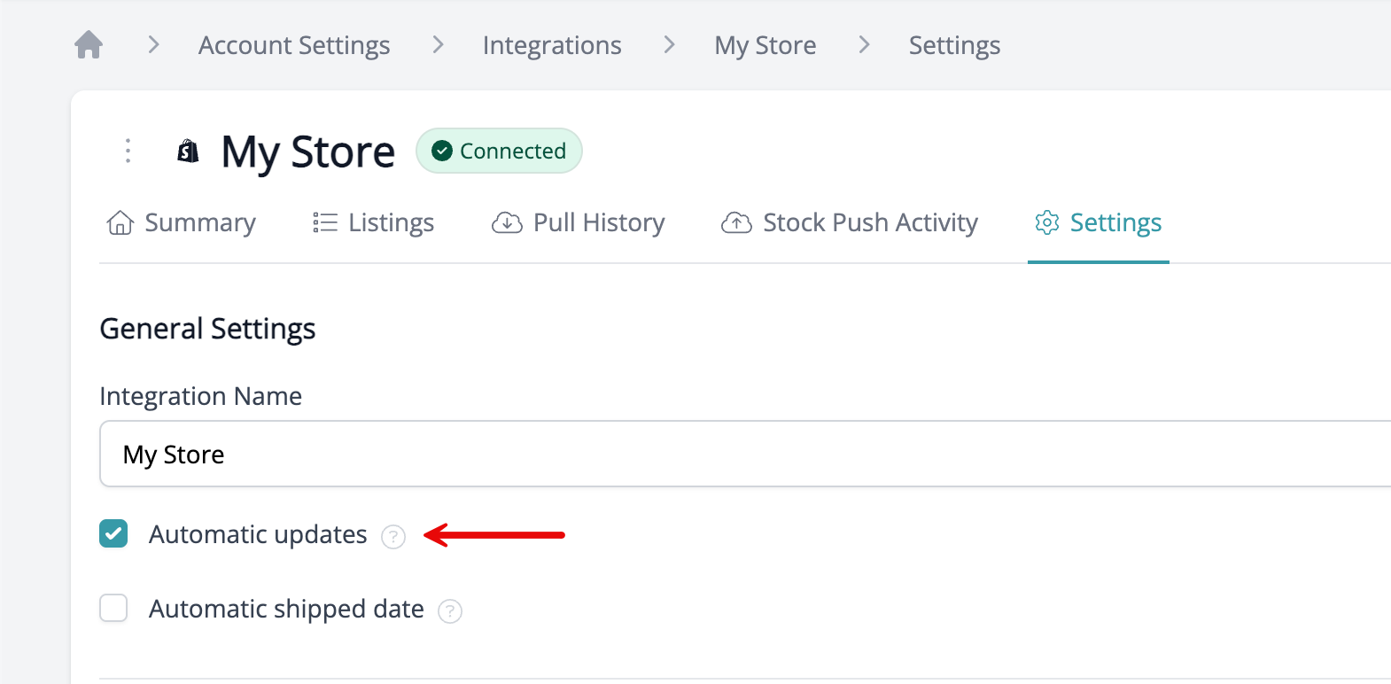Show help for Automatic updates
This screenshot has width=1391, height=684.
[393, 537]
